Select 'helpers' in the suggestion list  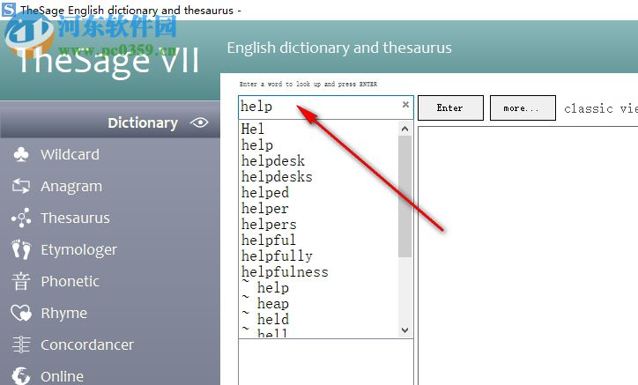pos(269,225)
